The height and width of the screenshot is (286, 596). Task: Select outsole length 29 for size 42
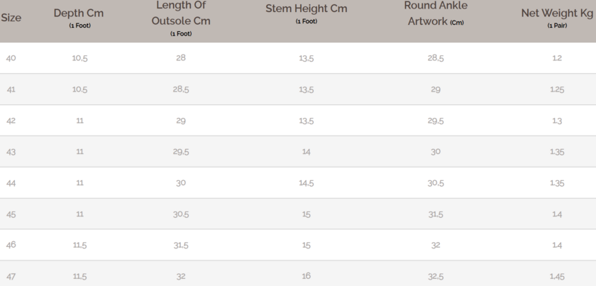[x=181, y=121]
